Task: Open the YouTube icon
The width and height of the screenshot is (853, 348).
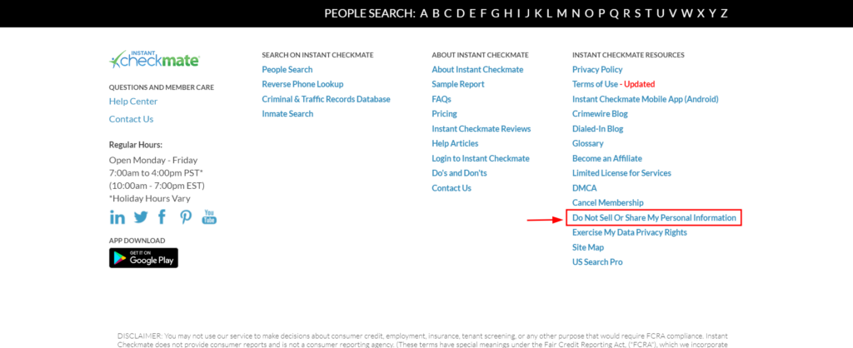Action: (x=209, y=216)
